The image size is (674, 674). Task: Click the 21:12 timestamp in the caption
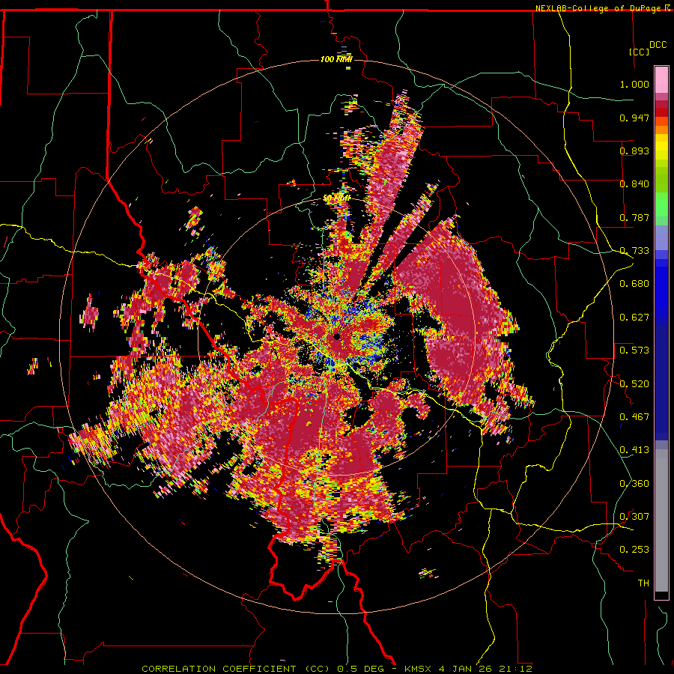[515, 669]
